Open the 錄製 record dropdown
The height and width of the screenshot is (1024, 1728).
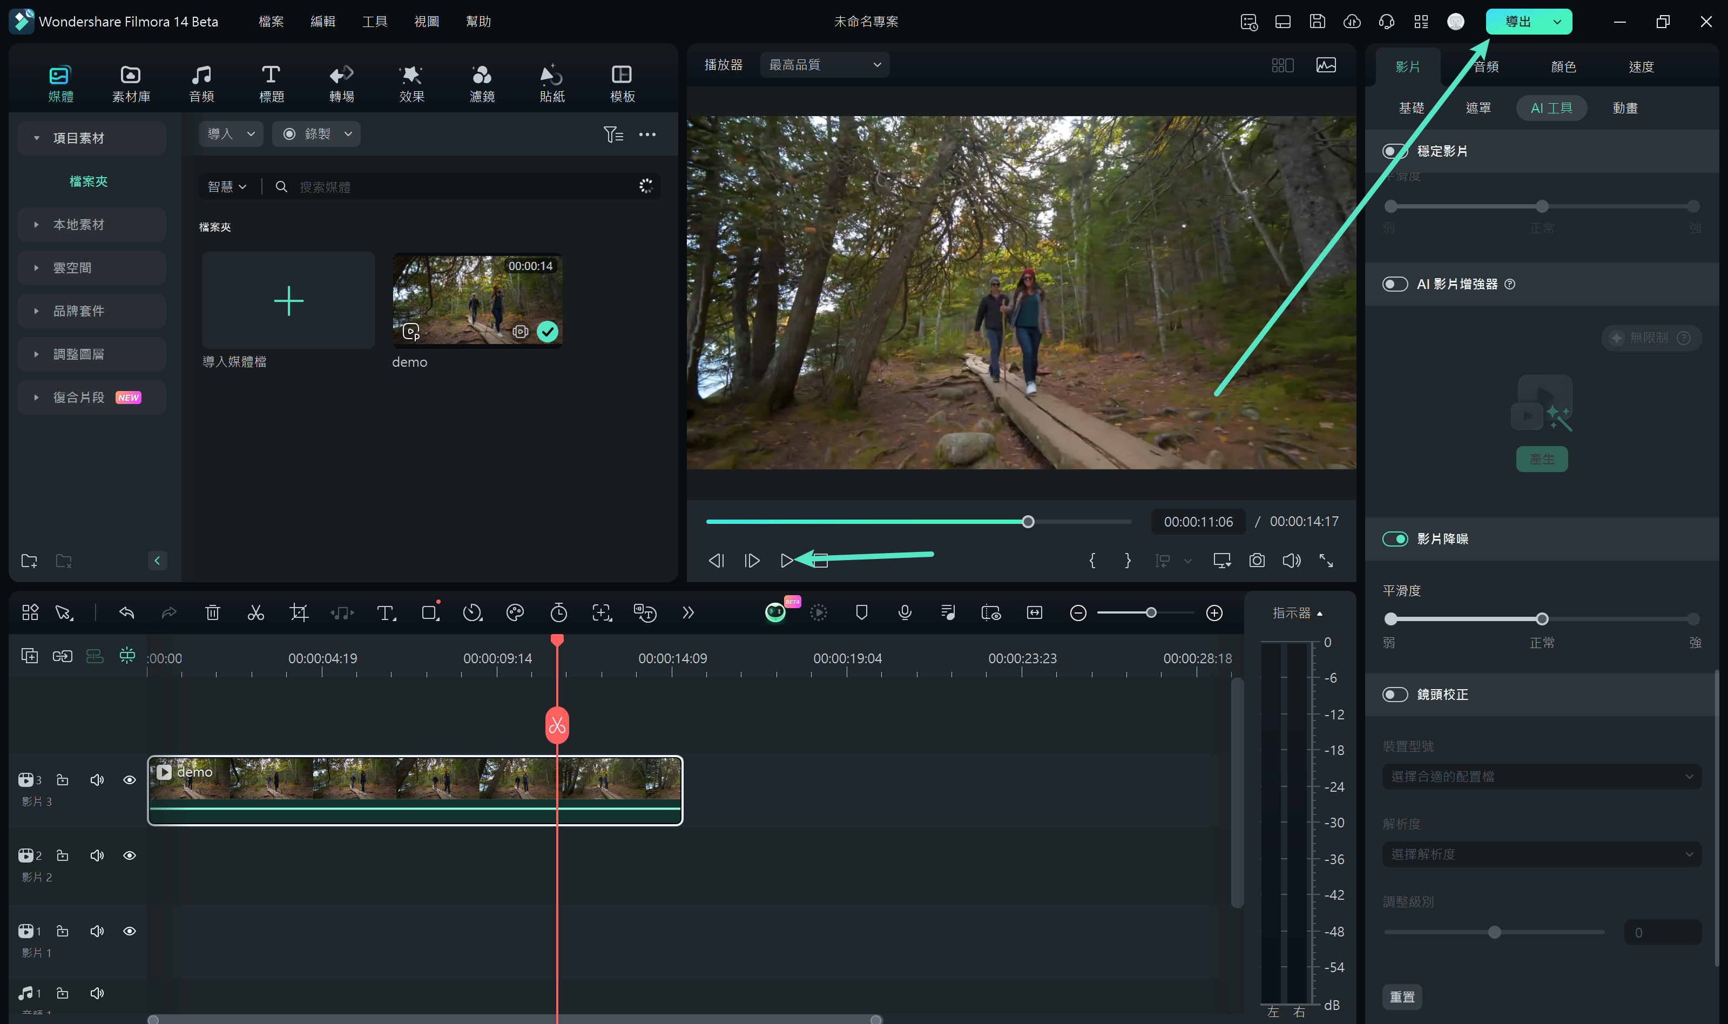click(x=316, y=134)
